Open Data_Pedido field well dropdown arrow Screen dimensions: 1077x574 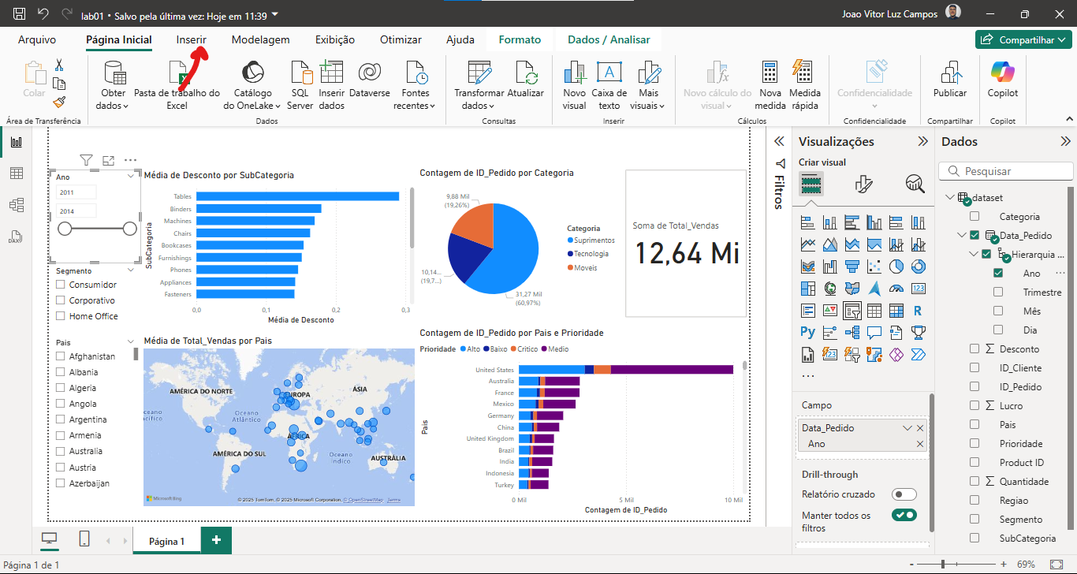907,428
